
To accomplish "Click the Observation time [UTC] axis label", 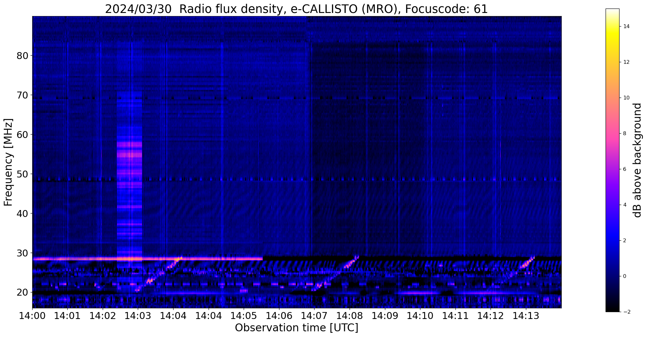I will pos(296,328).
